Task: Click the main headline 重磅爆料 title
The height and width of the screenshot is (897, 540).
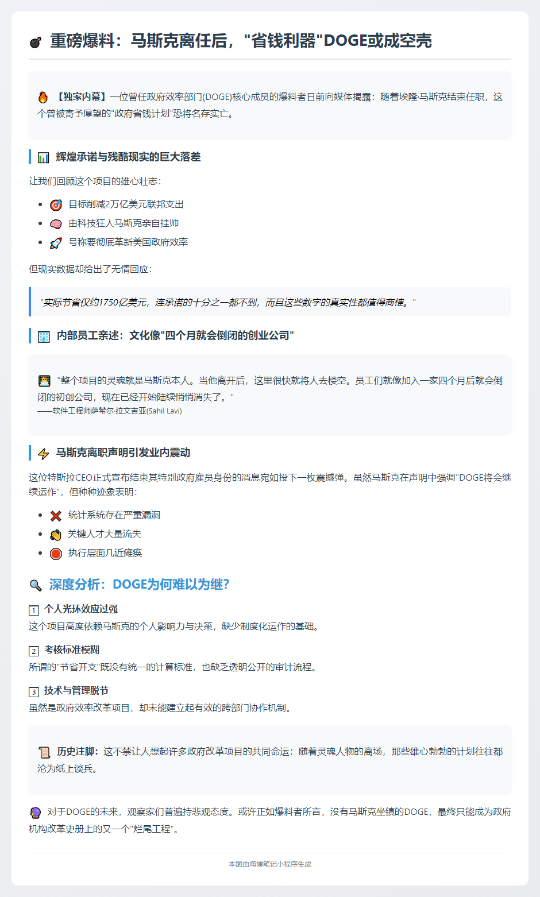Action: (241, 41)
